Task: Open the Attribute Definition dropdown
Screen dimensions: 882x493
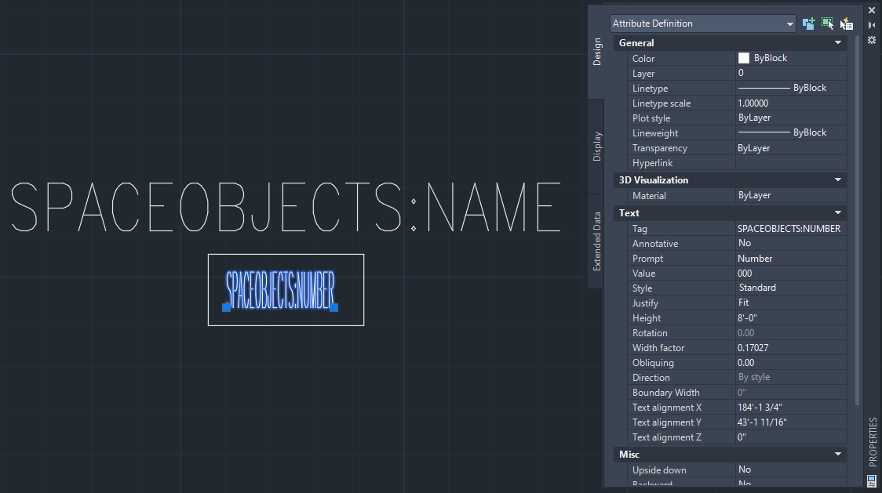Action: pos(791,23)
